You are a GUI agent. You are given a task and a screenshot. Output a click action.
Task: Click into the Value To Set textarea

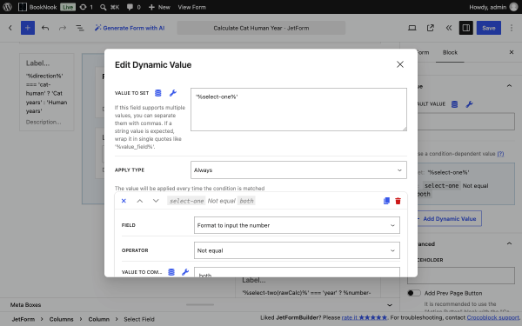point(298,110)
